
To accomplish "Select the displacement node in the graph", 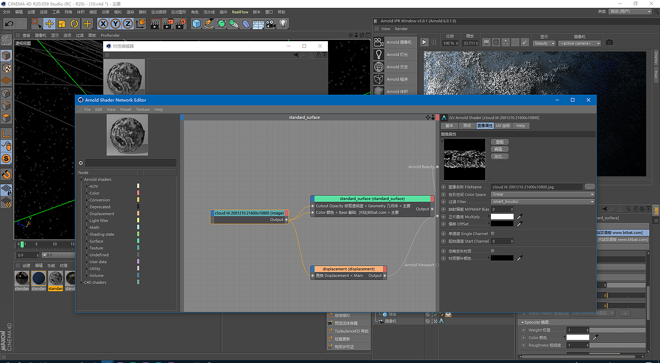I will pos(349,269).
